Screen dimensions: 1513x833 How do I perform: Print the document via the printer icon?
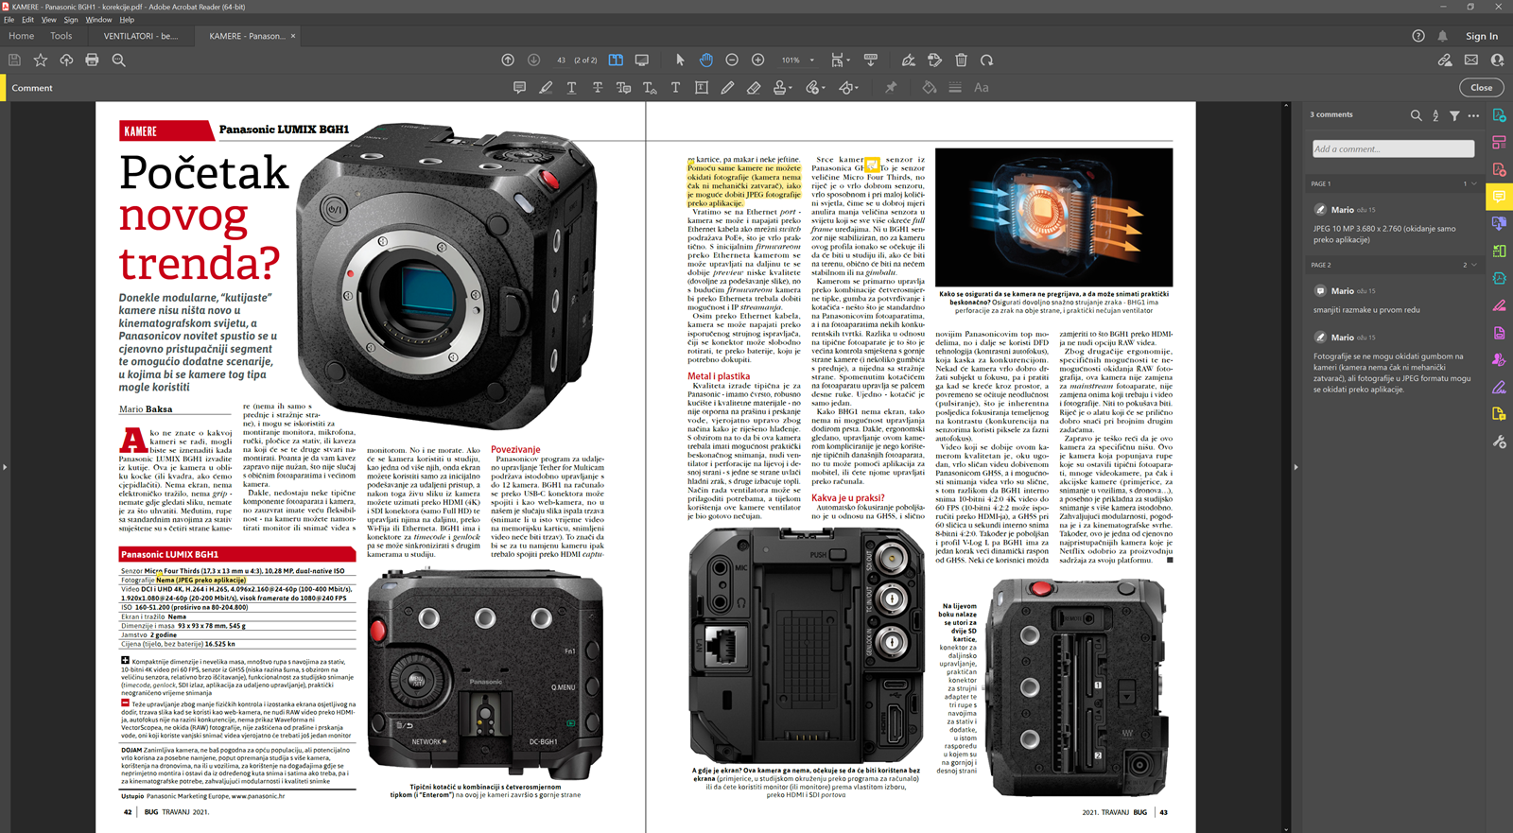pyautogui.click(x=92, y=60)
